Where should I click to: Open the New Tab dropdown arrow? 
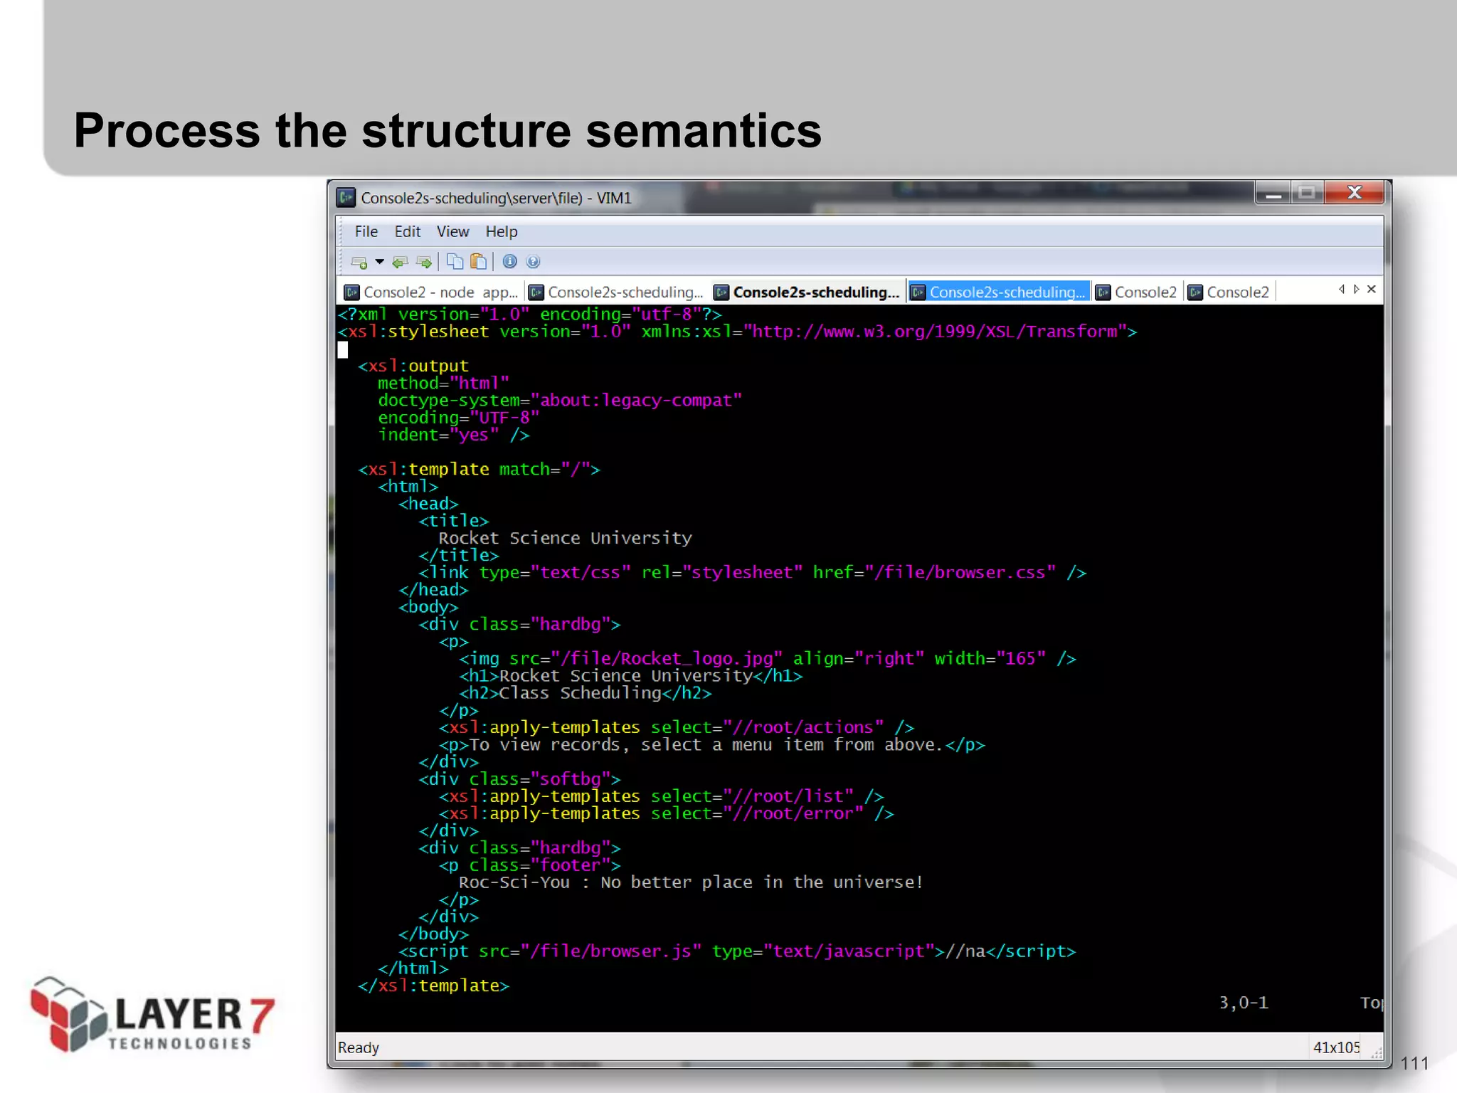pyautogui.click(x=380, y=262)
